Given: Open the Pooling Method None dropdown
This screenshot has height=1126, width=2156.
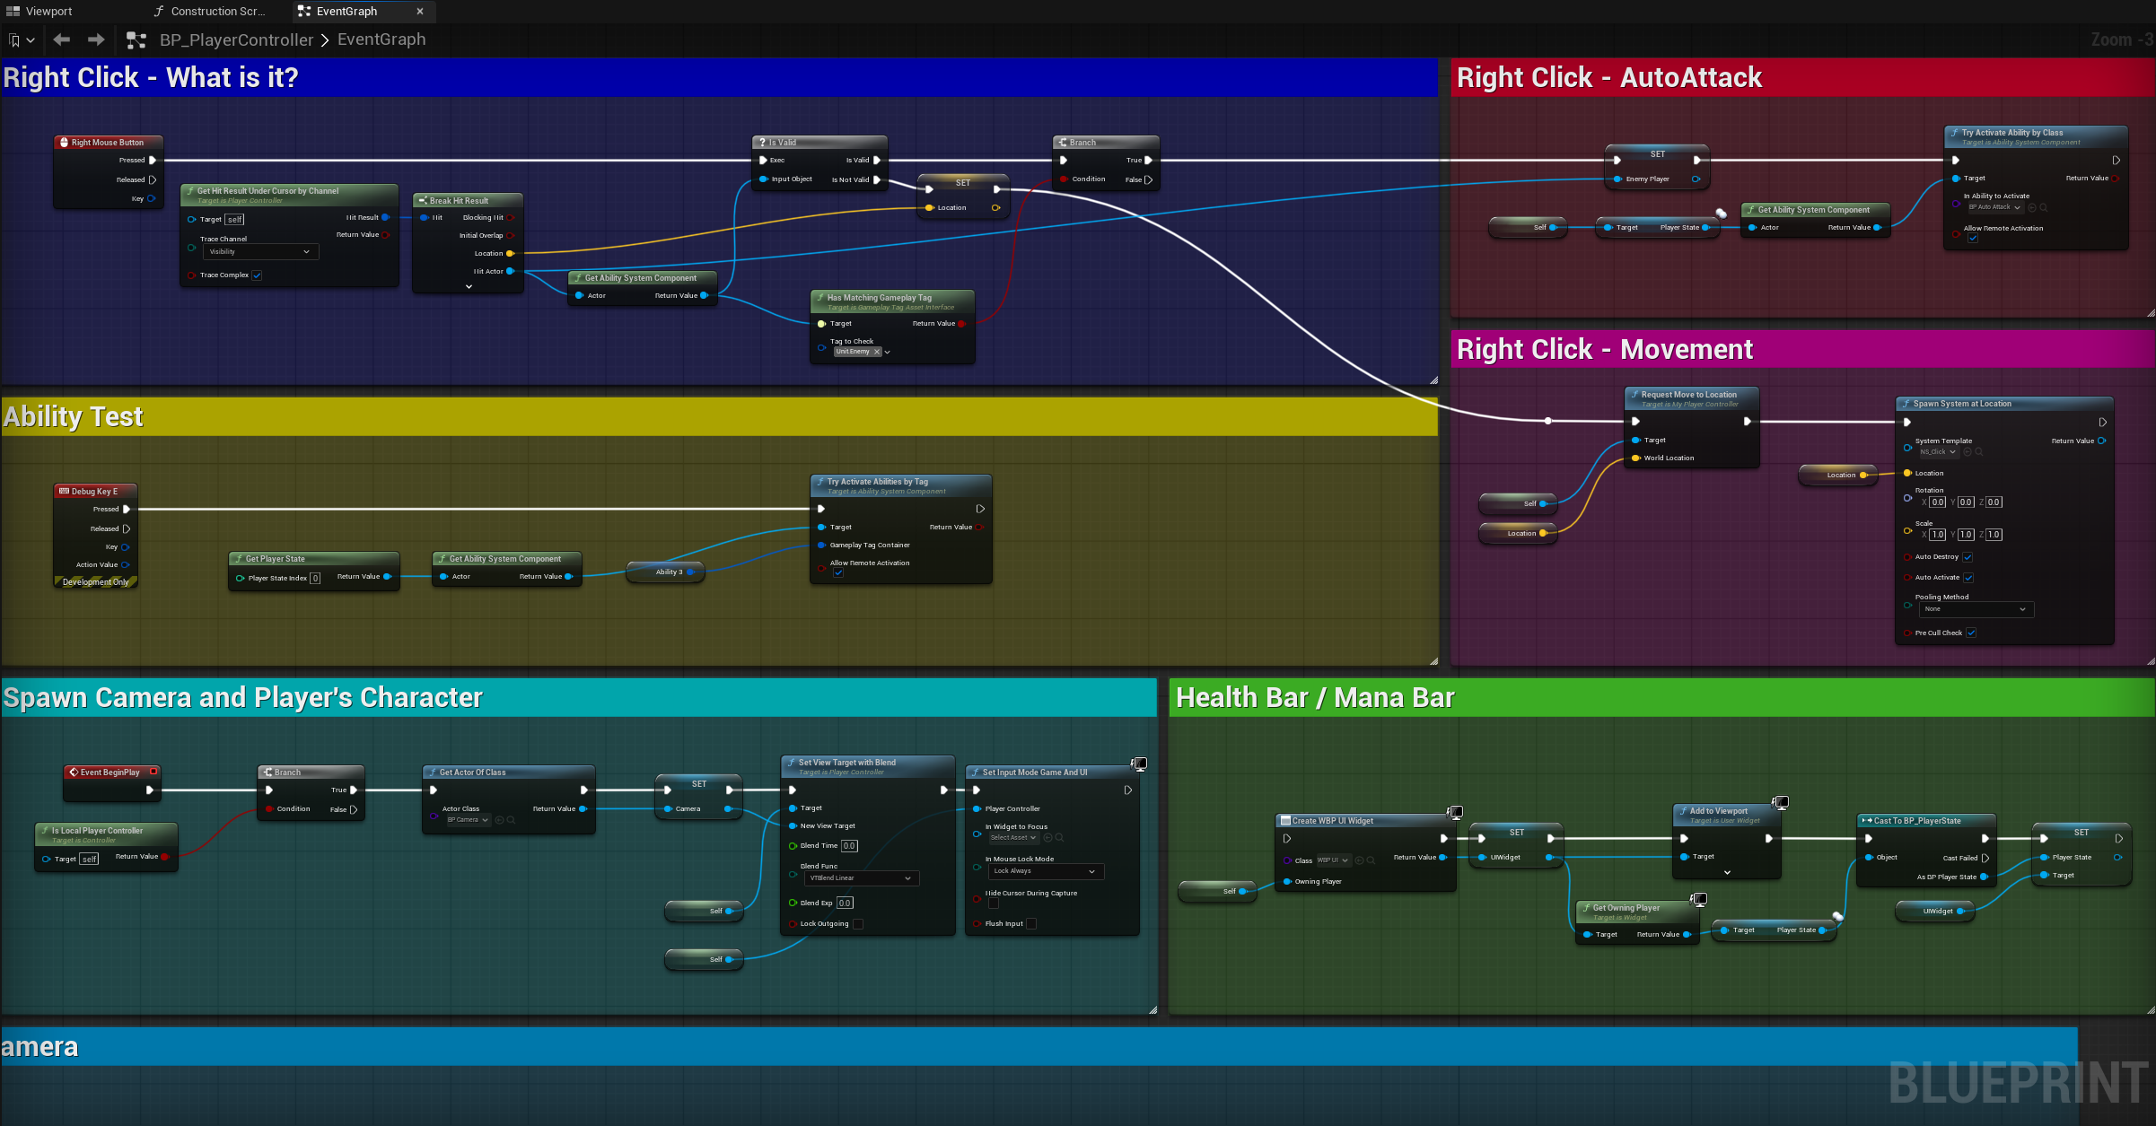Looking at the screenshot, I should (1976, 609).
